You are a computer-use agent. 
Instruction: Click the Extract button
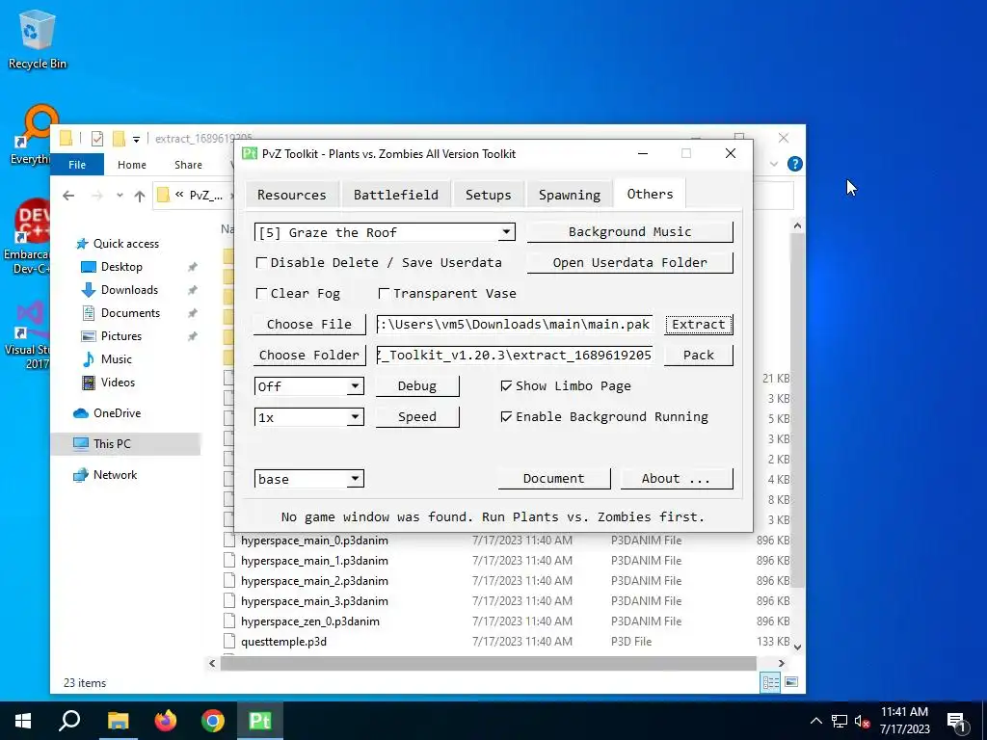tap(698, 324)
